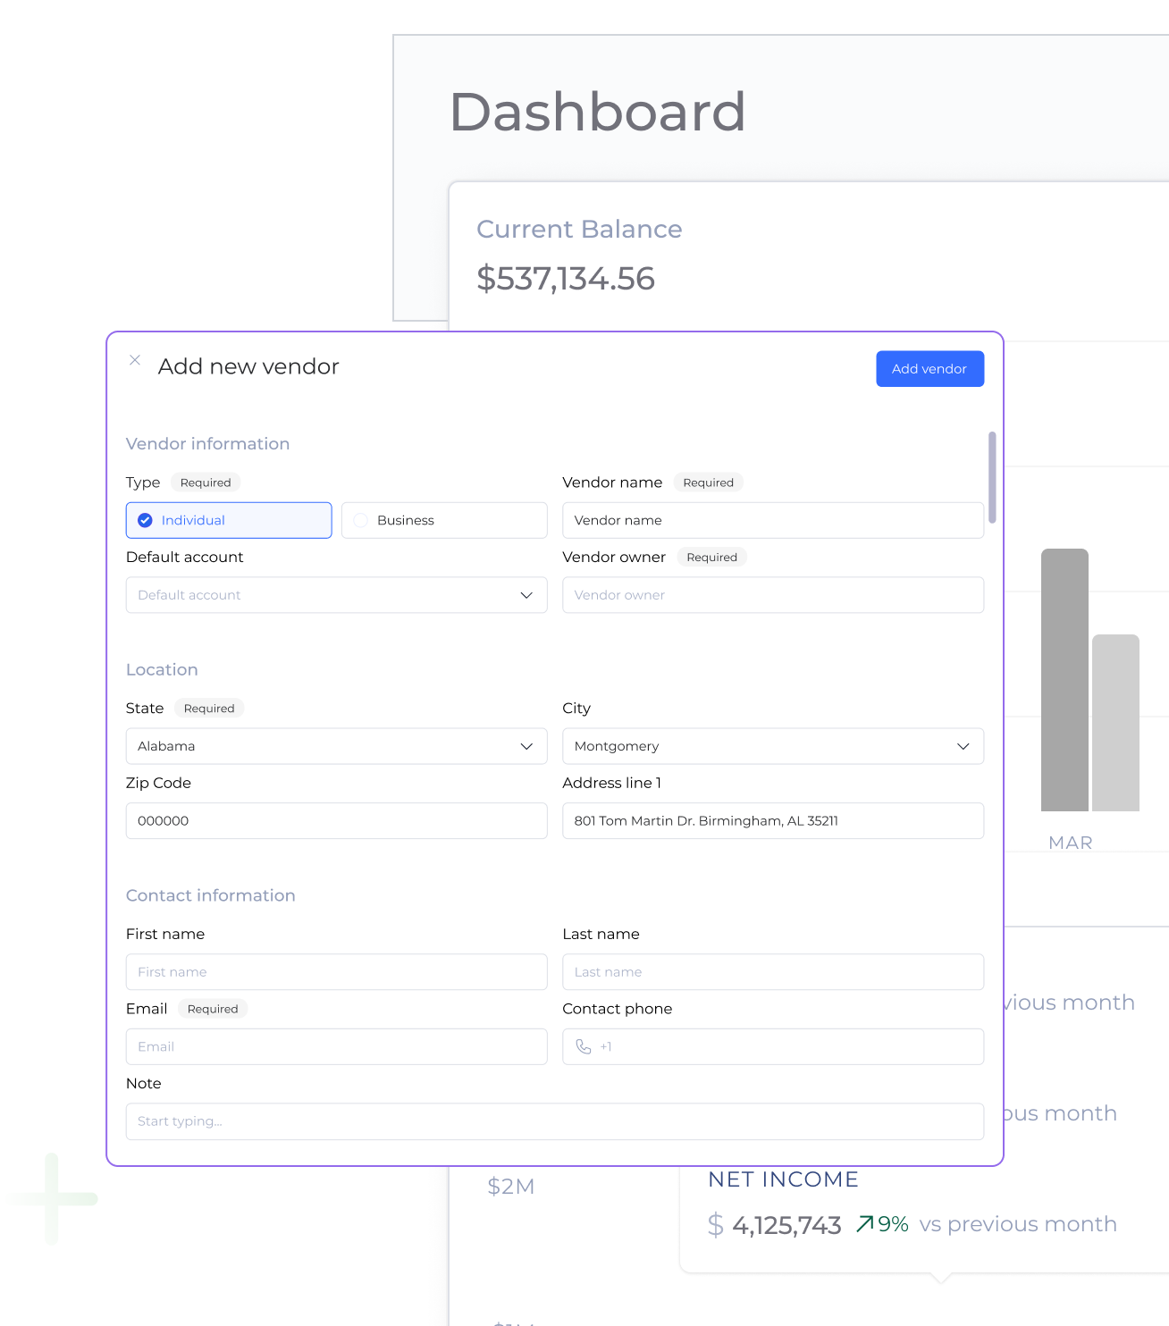Click the Zip Code field
Screen dimensions: 1169x1326
336,820
